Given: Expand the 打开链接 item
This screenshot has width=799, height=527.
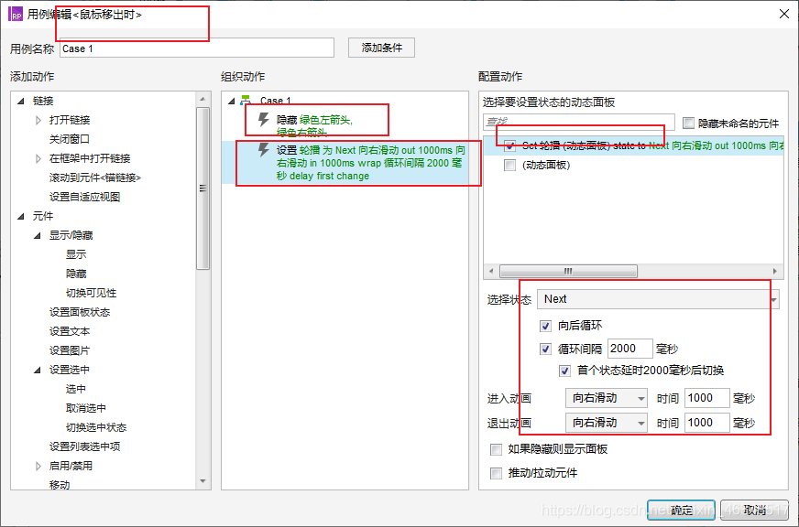Looking at the screenshot, I should click(x=38, y=120).
